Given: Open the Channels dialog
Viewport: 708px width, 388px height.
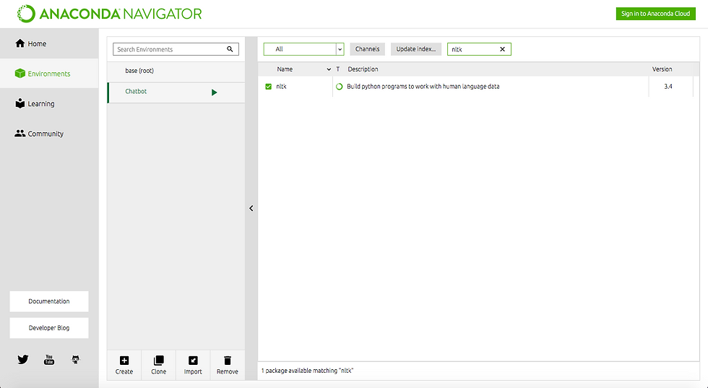Looking at the screenshot, I should [x=367, y=49].
